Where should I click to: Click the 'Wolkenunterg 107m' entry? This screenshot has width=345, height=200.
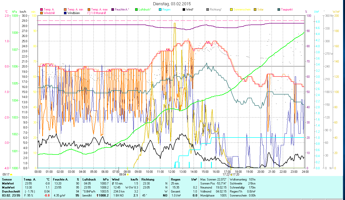(x=242, y=179)
